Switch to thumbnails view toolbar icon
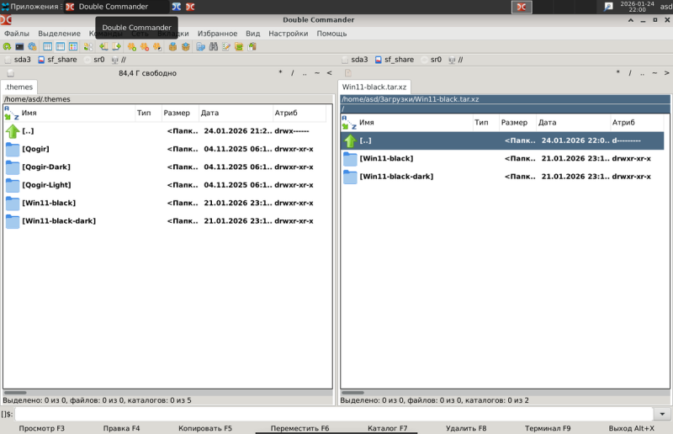673x434 pixels. [x=73, y=47]
